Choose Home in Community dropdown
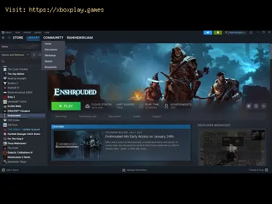The image size is (272, 204). tap(48, 44)
